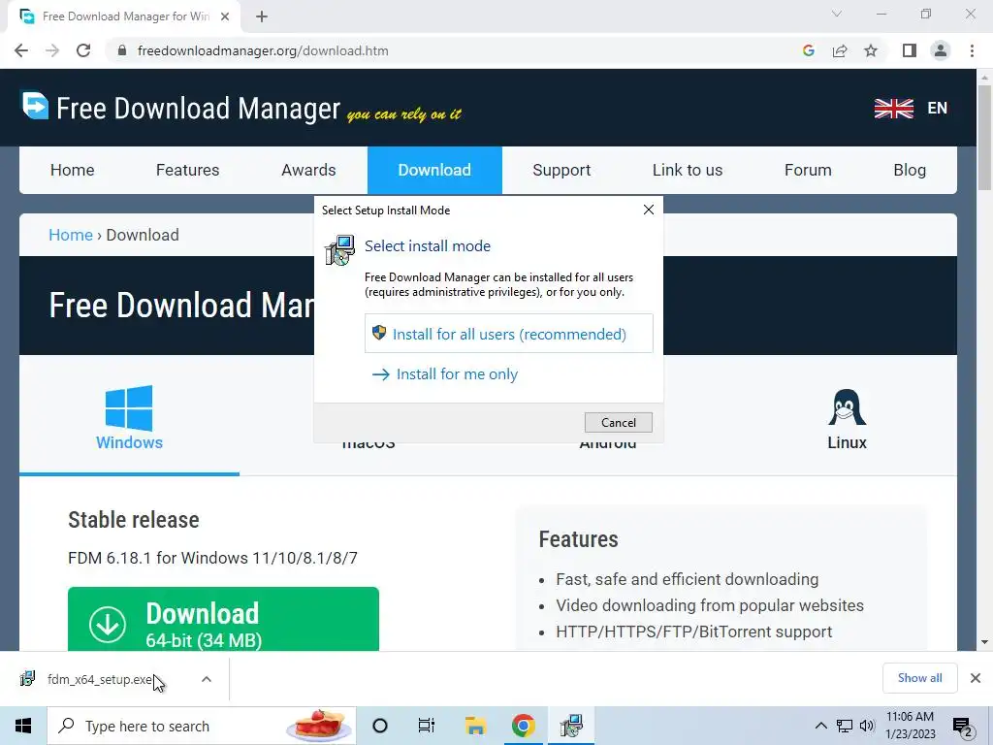Click the scrollbar up arrow
The image size is (993, 745).
pyautogui.click(x=984, y=77)
